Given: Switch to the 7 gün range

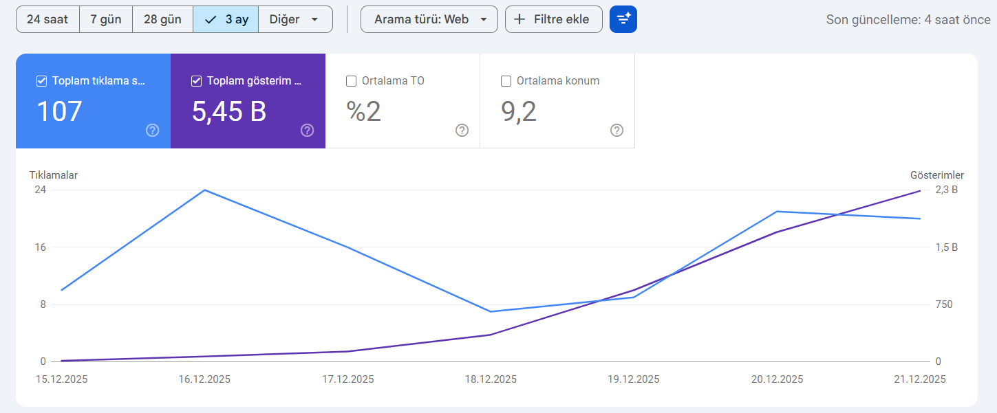Looking at the screenshot, I should pyautogui.click(x=106, y=19).
